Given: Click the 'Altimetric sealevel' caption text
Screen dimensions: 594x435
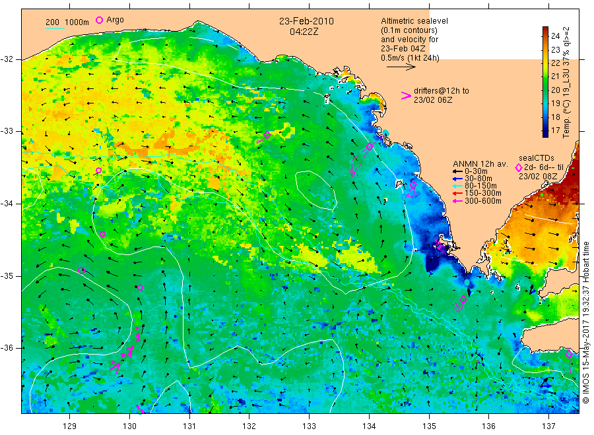Looking at the screenshot, I should pos(414,21).
